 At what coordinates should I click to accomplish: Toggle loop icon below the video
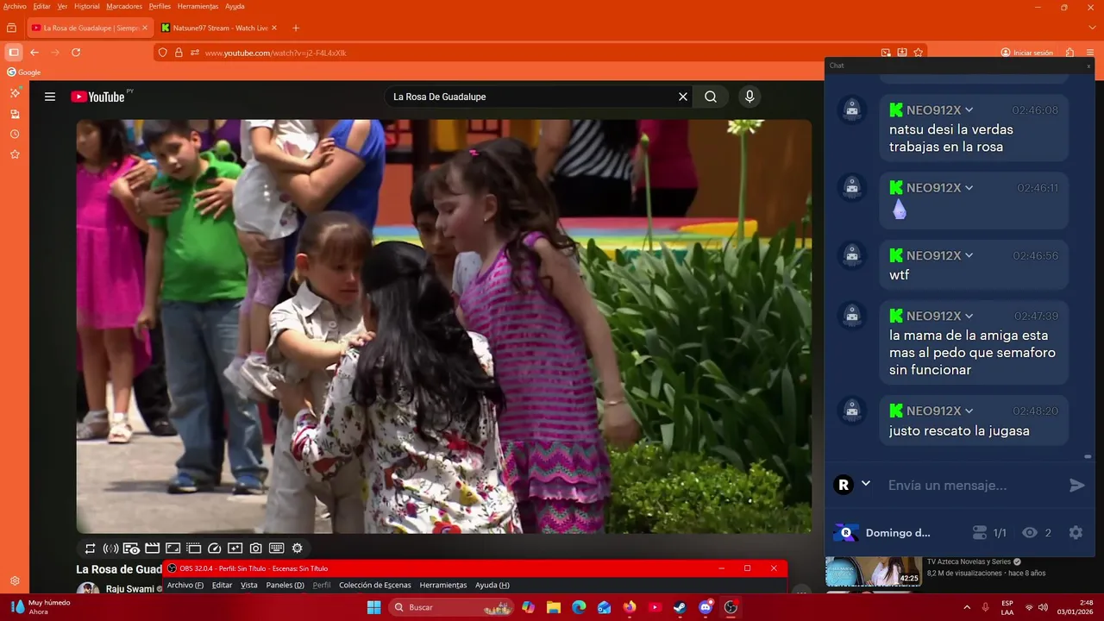pyautogui.click(x=90, y=549)
